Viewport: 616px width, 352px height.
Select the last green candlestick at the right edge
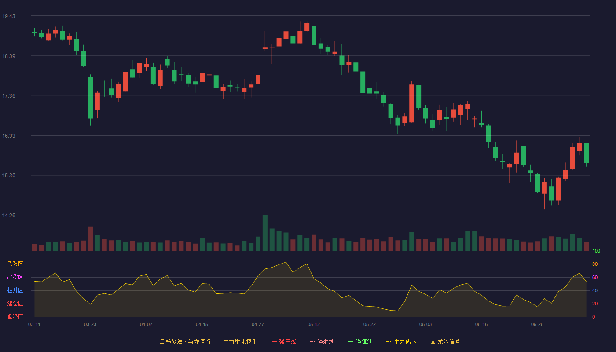[x=586, y=153]
